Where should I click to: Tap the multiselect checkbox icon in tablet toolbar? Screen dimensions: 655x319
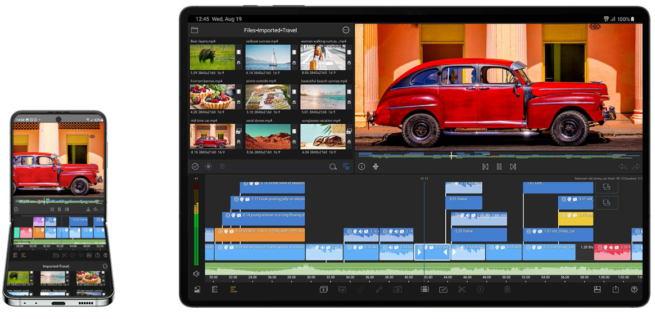(x=443, y=289)
